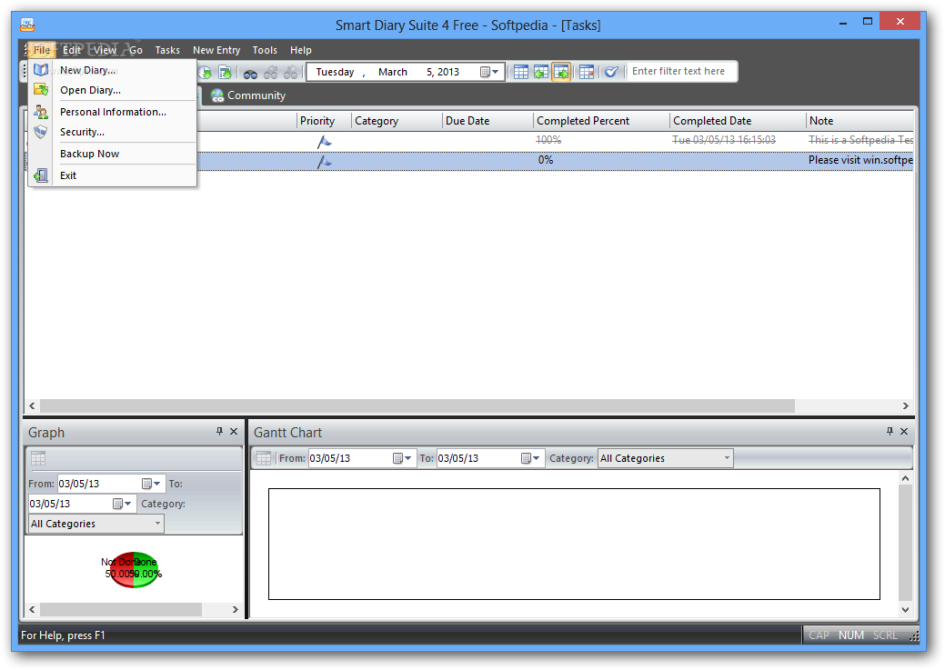The width and height of the screenshot is (945, 670).
Task: Choose New Diary... from File menu
Action: coord(113,70)
